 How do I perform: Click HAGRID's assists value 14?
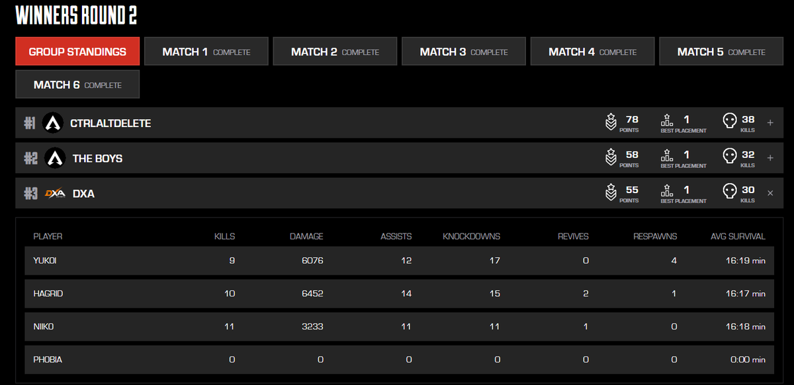pyautogui.click(x=406, y=293)
